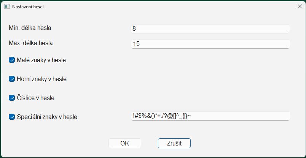Uncheck the Malé znaky v hesle checkbox
The width and height of the screenshot is (306, 158).
coord(12,60)
